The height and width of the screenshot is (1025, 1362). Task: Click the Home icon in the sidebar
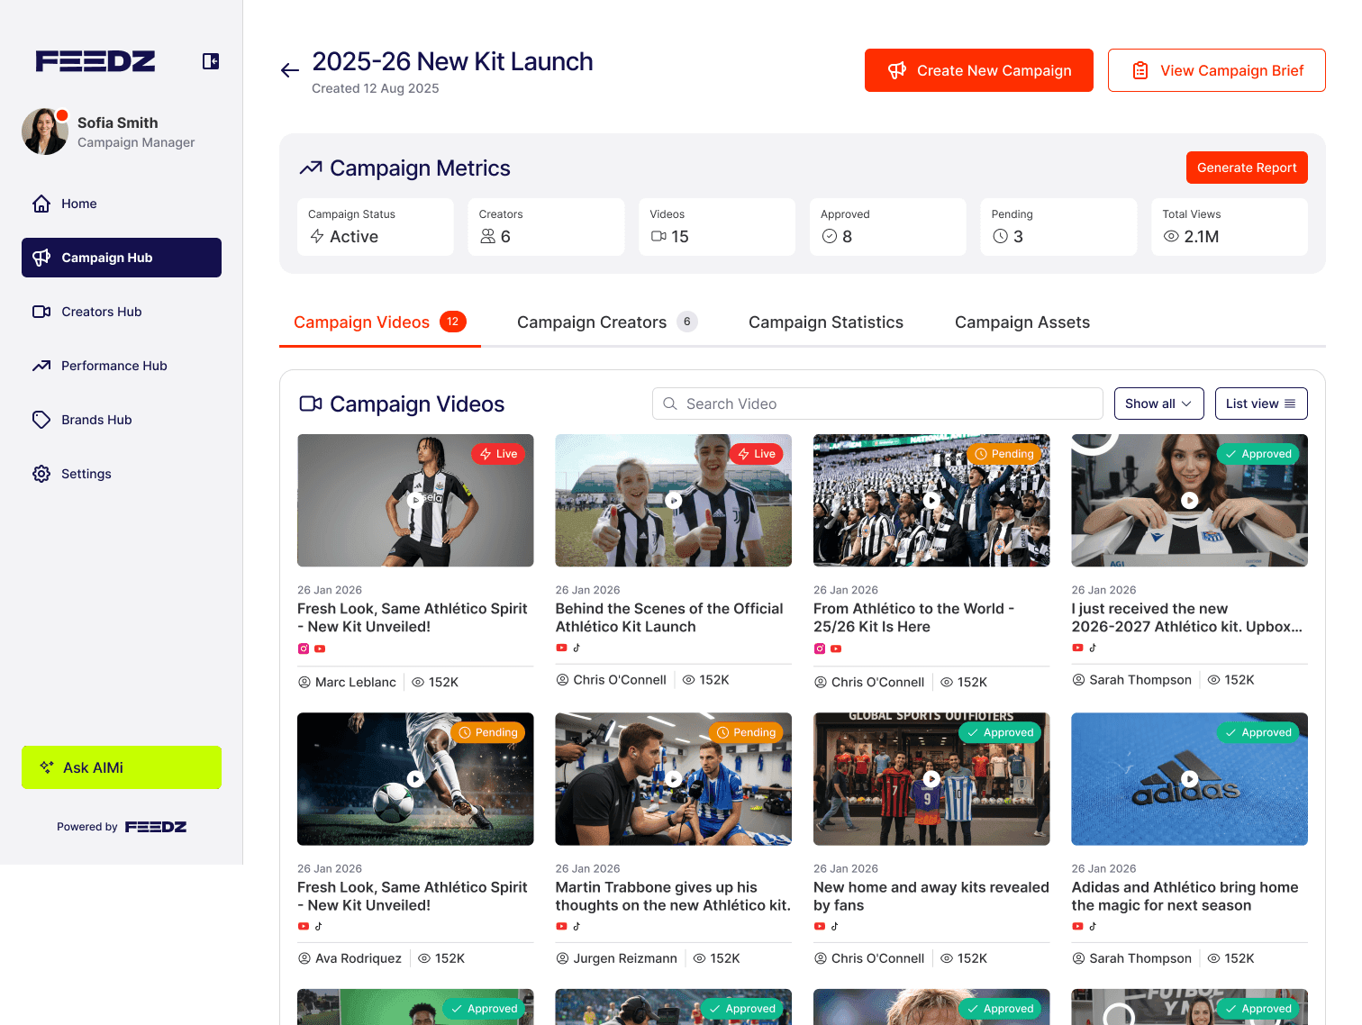tap(41, 204)
